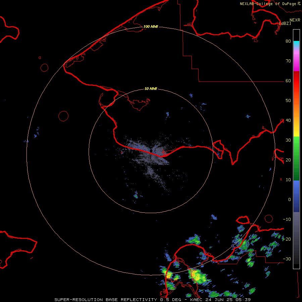302x302 pixels.
Task: Click the 100 NMI range ring label
Action: pos(151,27)
